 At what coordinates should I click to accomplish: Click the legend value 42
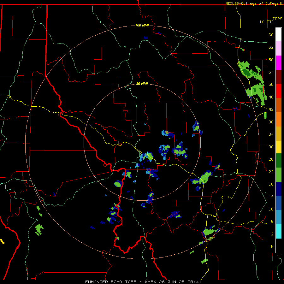pos(271,109)
